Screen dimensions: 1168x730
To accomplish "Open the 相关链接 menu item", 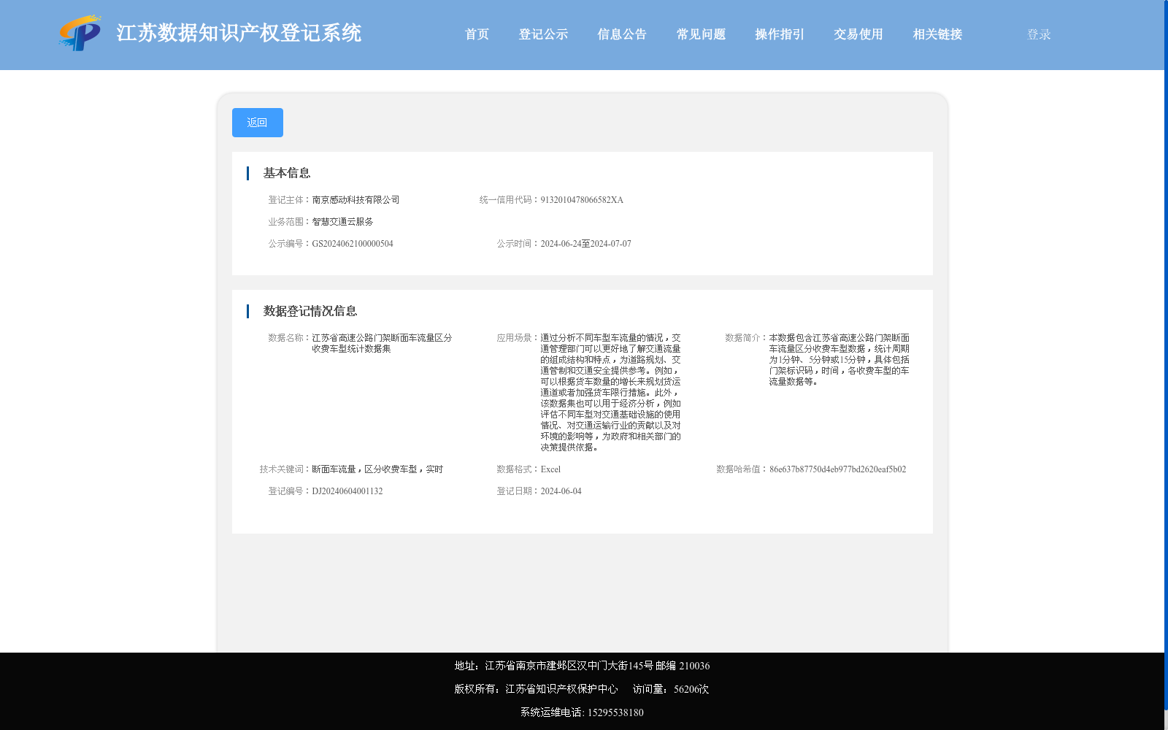I will click(x=937, y=34).
